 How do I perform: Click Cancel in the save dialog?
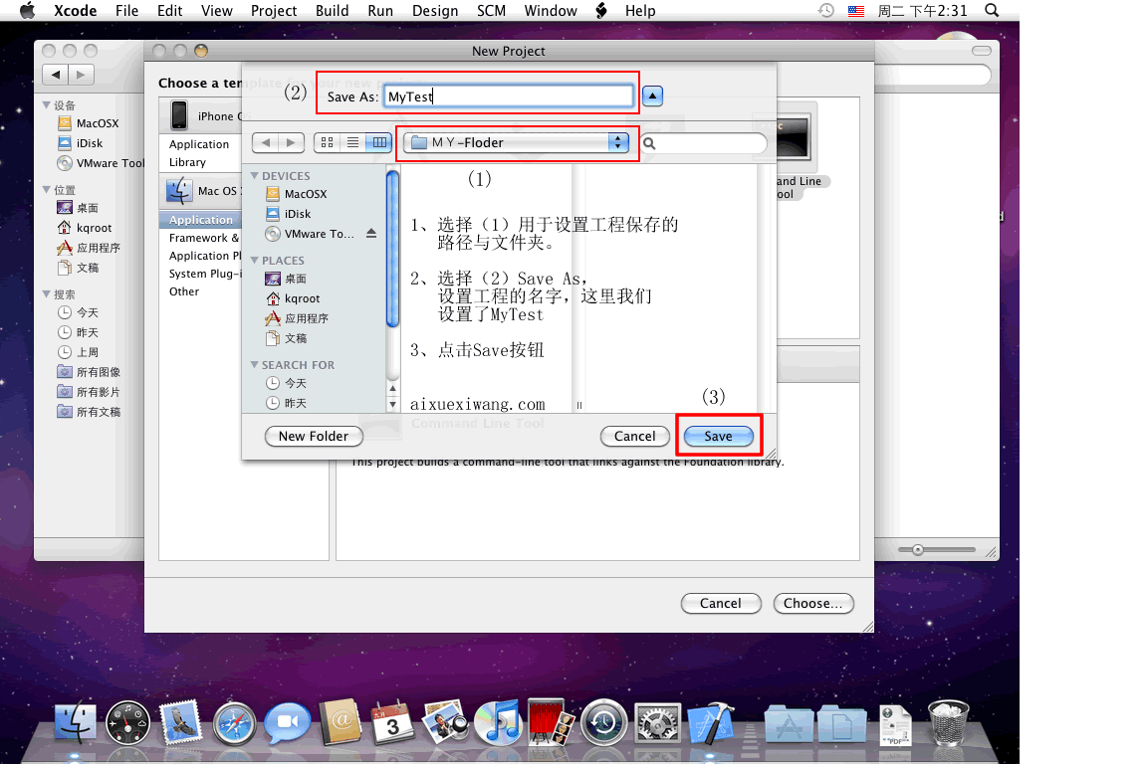click(635, 437)
